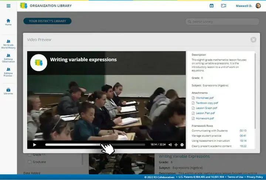This screenshot has height=180, width=266.
Task: Open Edthena Observation group
Action: click(x=8, y=58)
